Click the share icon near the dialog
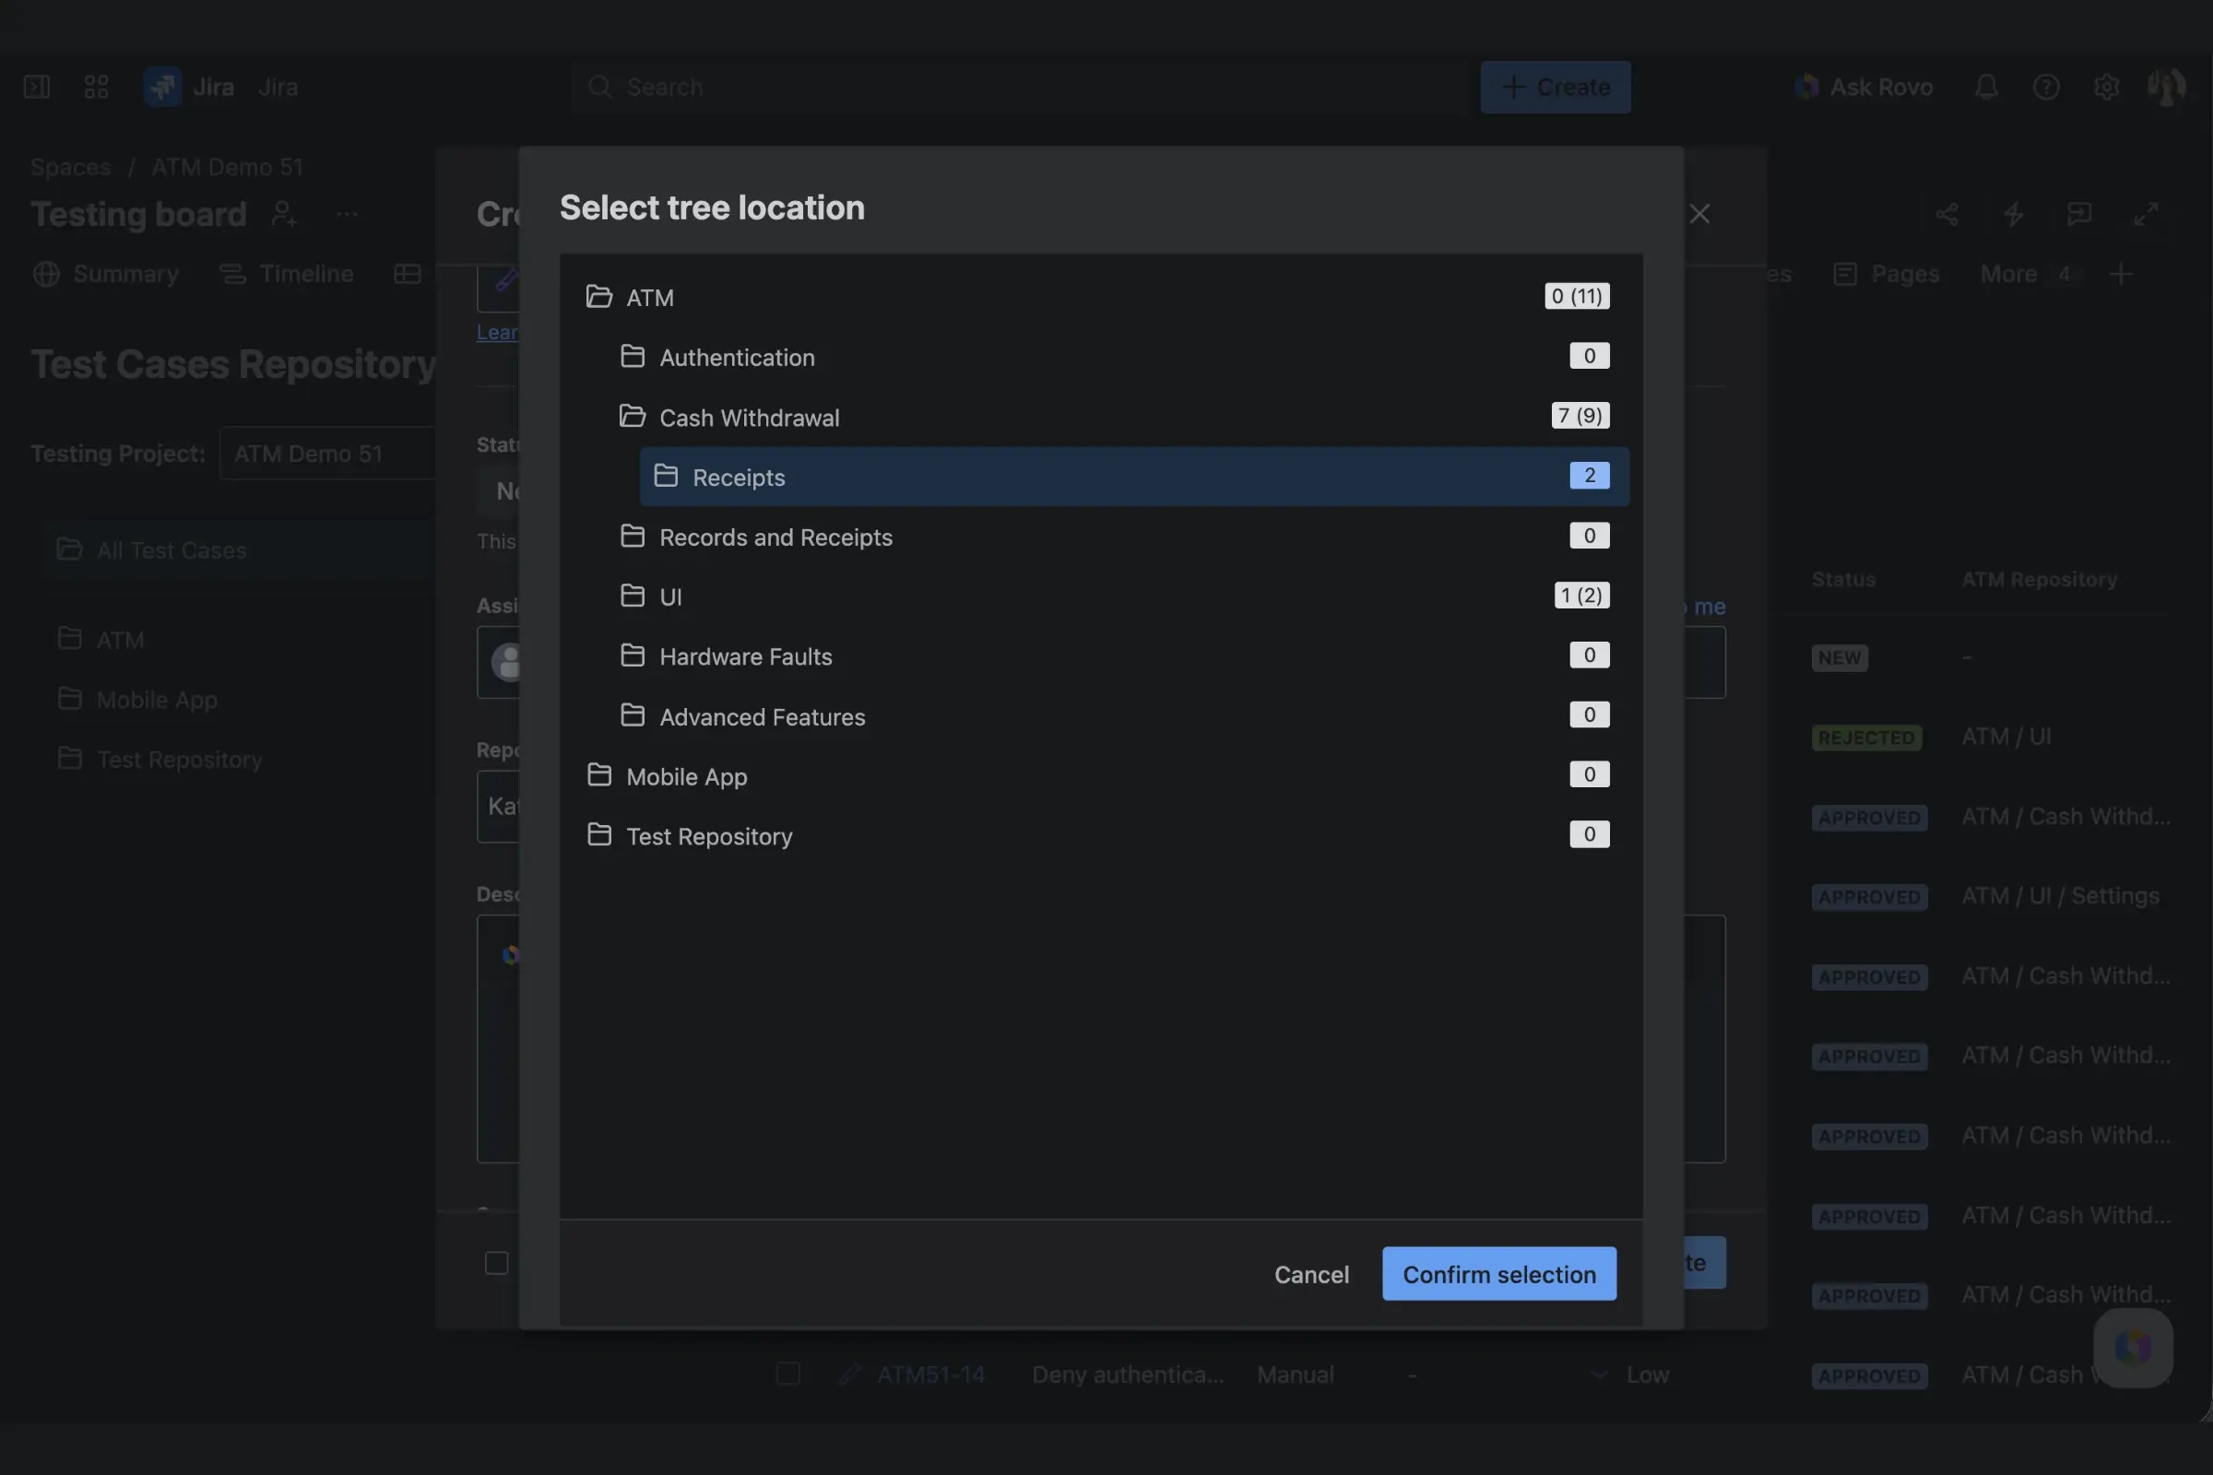 pyautogui.click(x=1947, y=214)
